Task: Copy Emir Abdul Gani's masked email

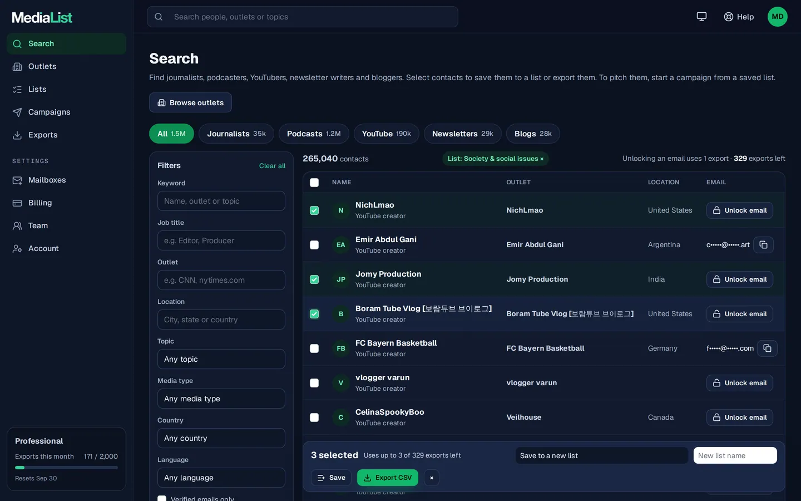Action: click(763, 245)
